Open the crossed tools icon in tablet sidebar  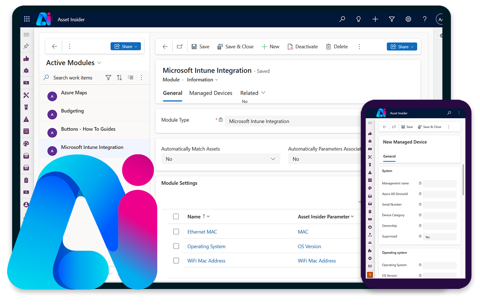[26, 95]
